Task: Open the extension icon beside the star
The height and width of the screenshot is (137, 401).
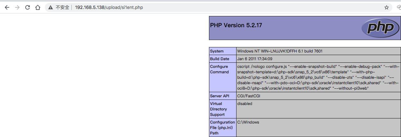Action: pos(399,7)
